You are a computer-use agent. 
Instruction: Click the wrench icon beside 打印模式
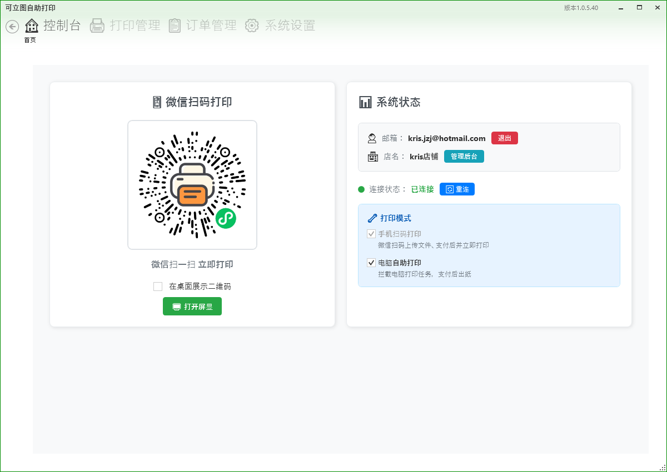click(x=372, y=218)
